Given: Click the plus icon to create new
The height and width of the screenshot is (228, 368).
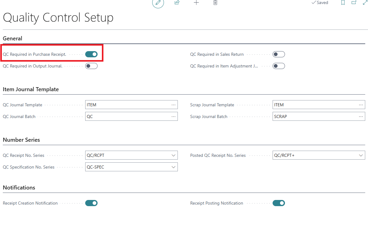Looking at the screenshot, I should [x=196, y=3].
